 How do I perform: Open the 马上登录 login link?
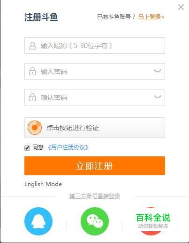(151, 16)
